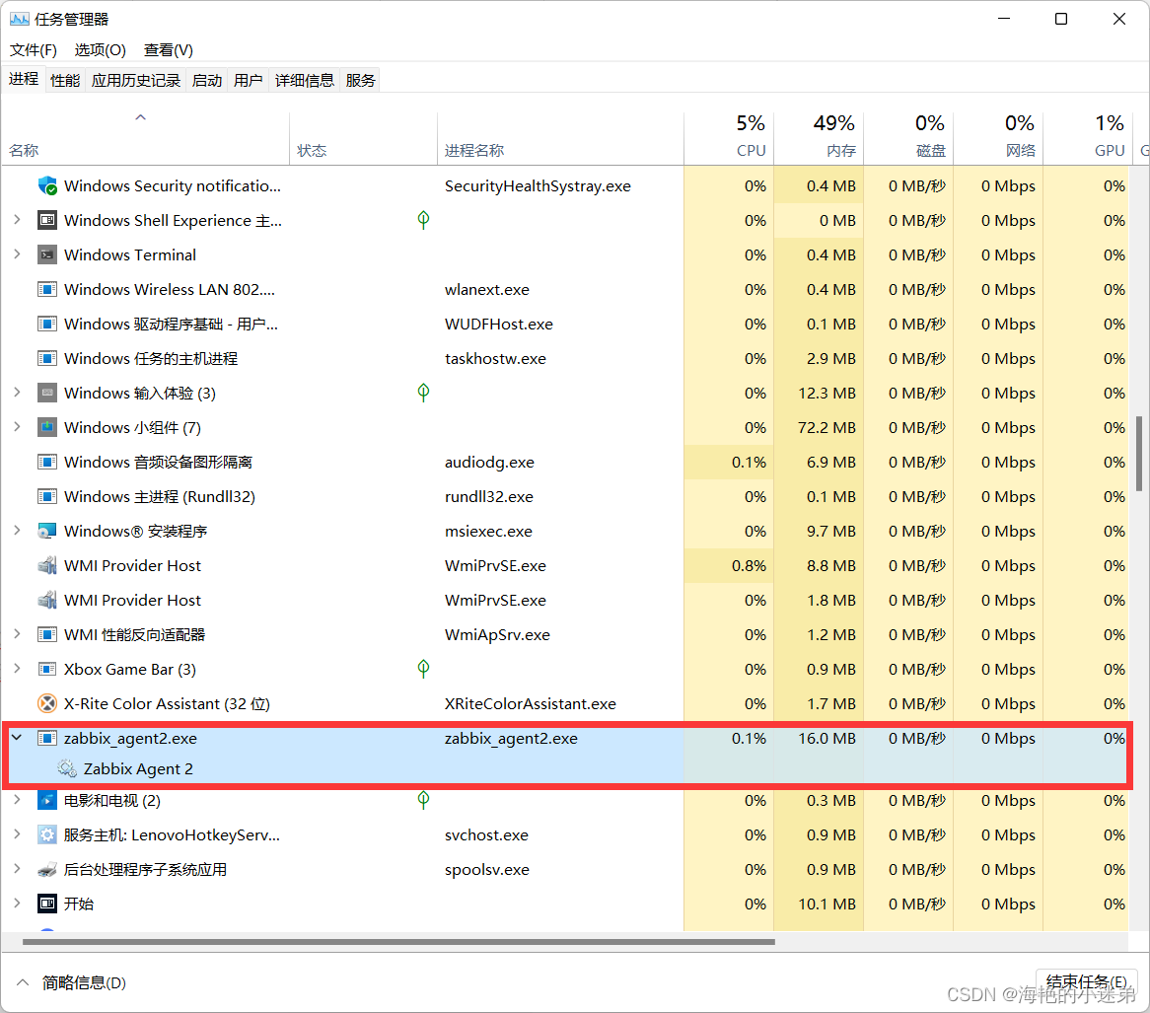Viewport: 1150px width, 1013px height.
Task: Click the Windows 小组件 widget icon
Action: [47, 427]
